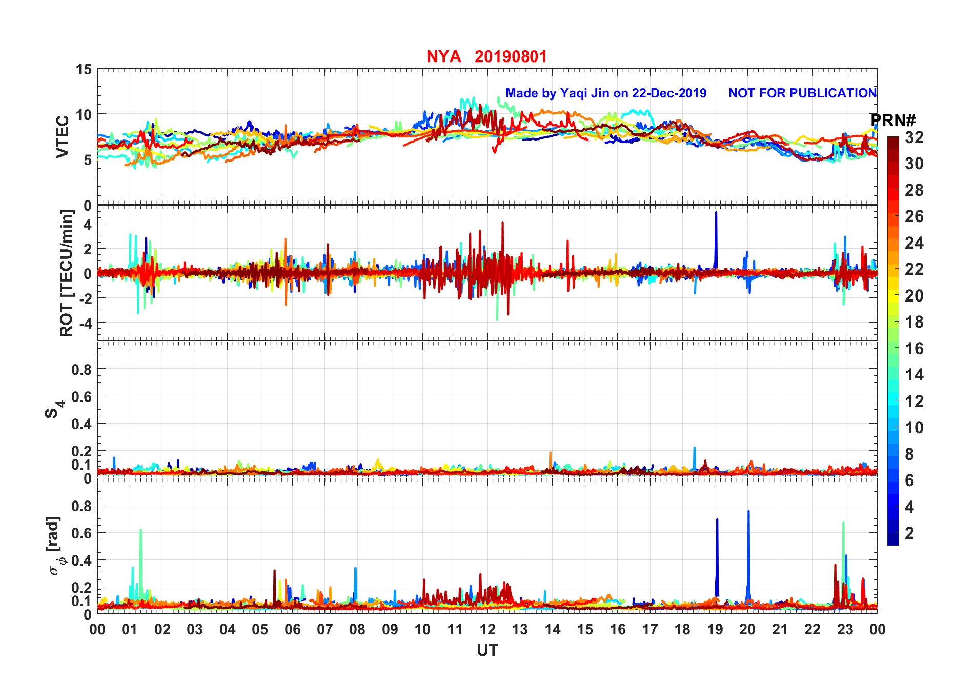Click x-axis hour label "11"
Screen dimensions: 975x682
[455, 629]
